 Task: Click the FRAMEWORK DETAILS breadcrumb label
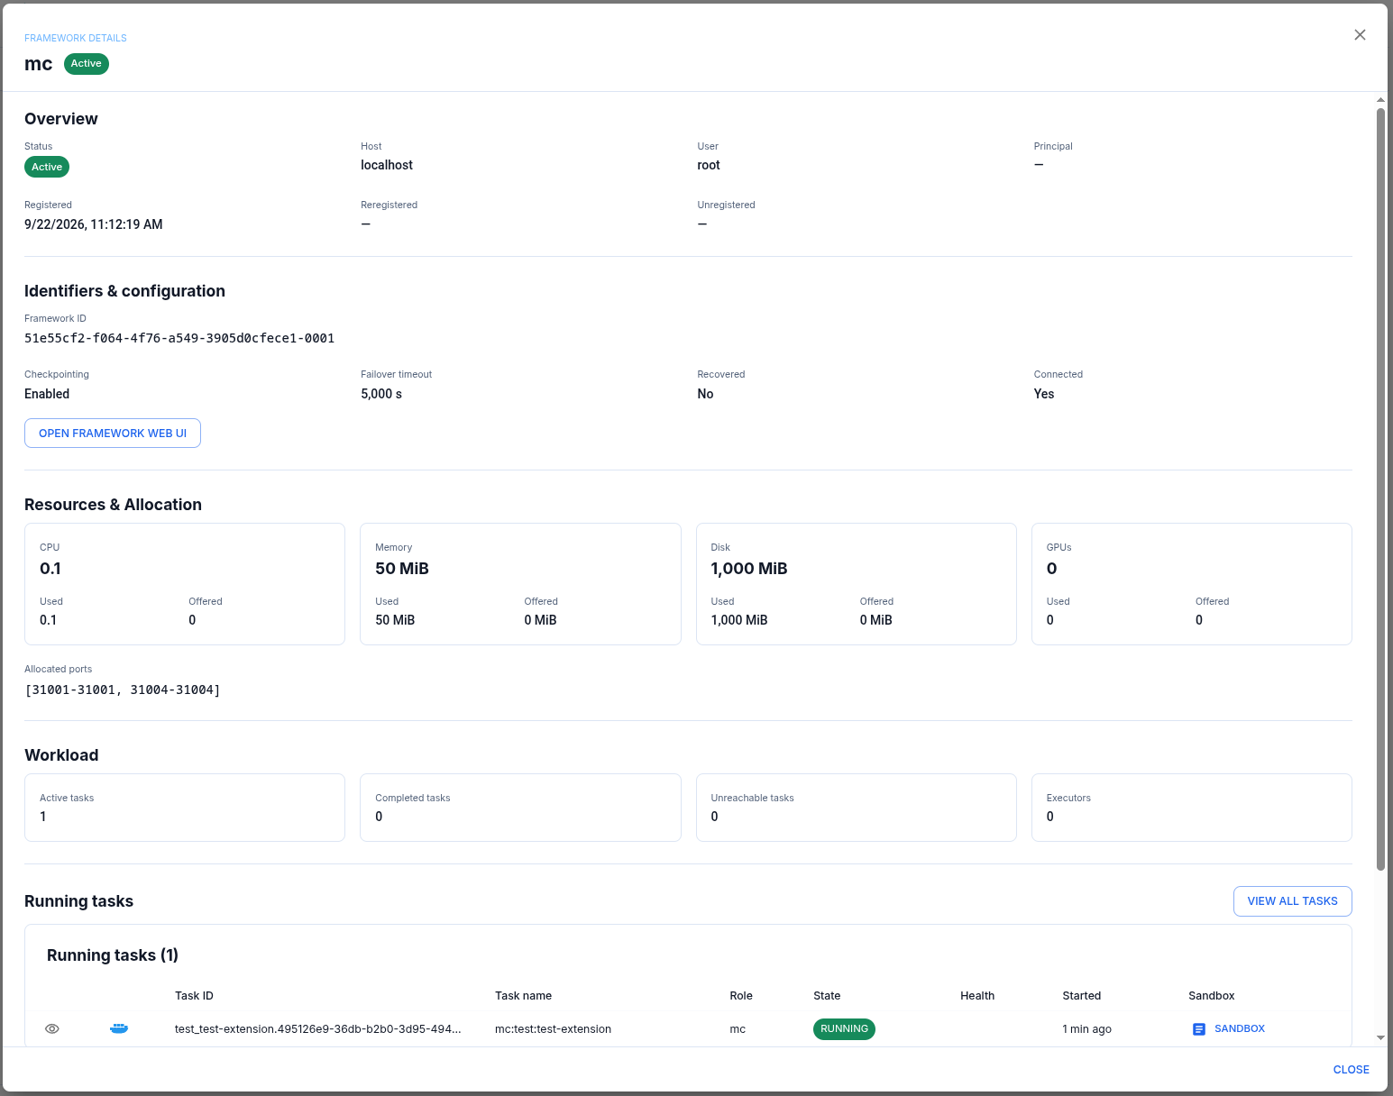click(x=76, y=38)
